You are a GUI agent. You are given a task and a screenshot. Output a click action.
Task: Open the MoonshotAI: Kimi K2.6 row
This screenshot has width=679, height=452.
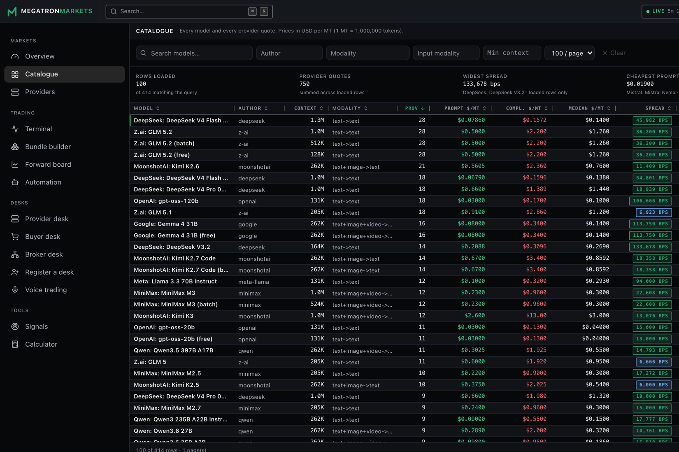[x=404, y=167]
